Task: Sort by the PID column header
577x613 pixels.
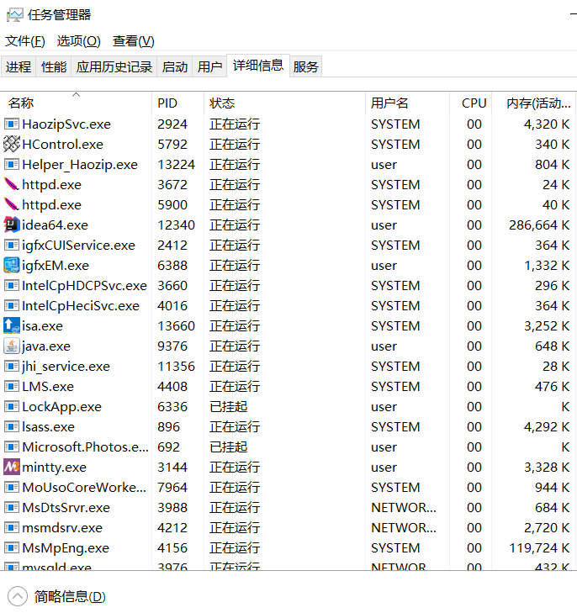Action: click(177, 103)
